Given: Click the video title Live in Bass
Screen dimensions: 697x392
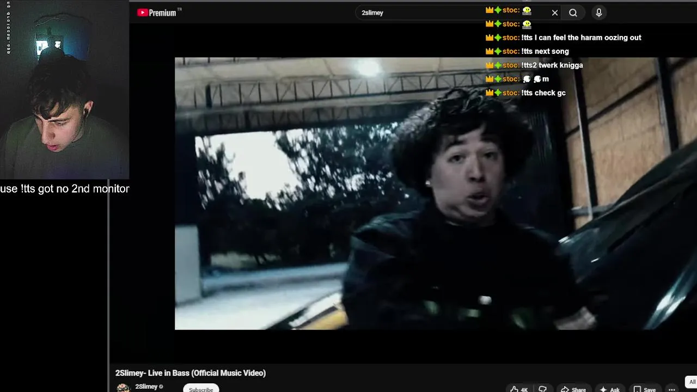Looking at the screenshot, I should click(191, 373).
